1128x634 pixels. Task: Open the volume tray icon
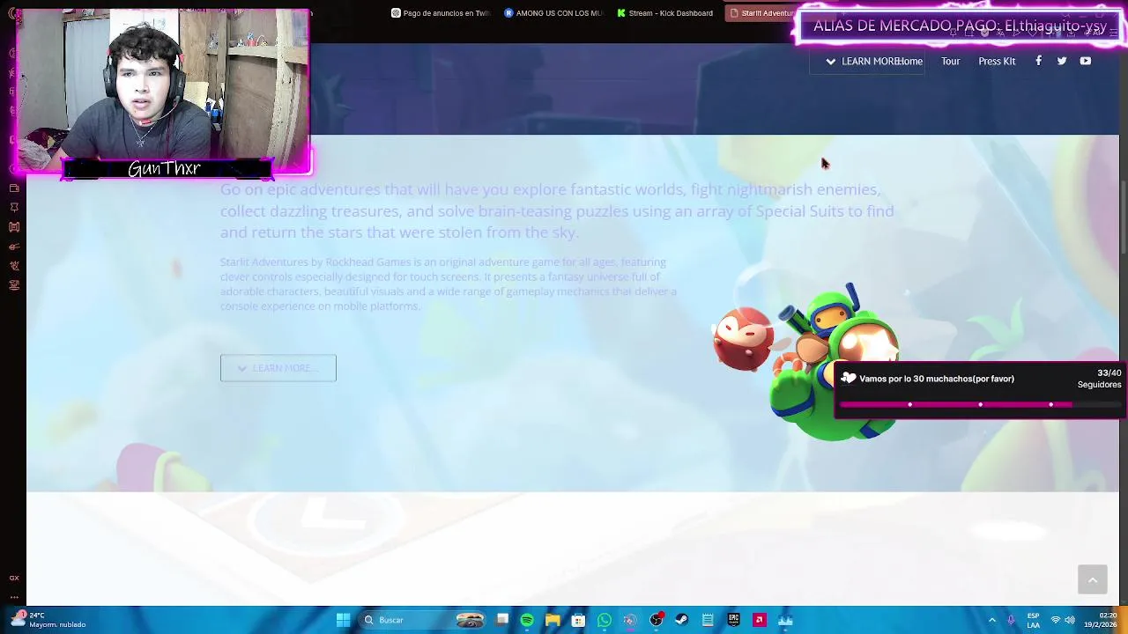coord(1070,620)
